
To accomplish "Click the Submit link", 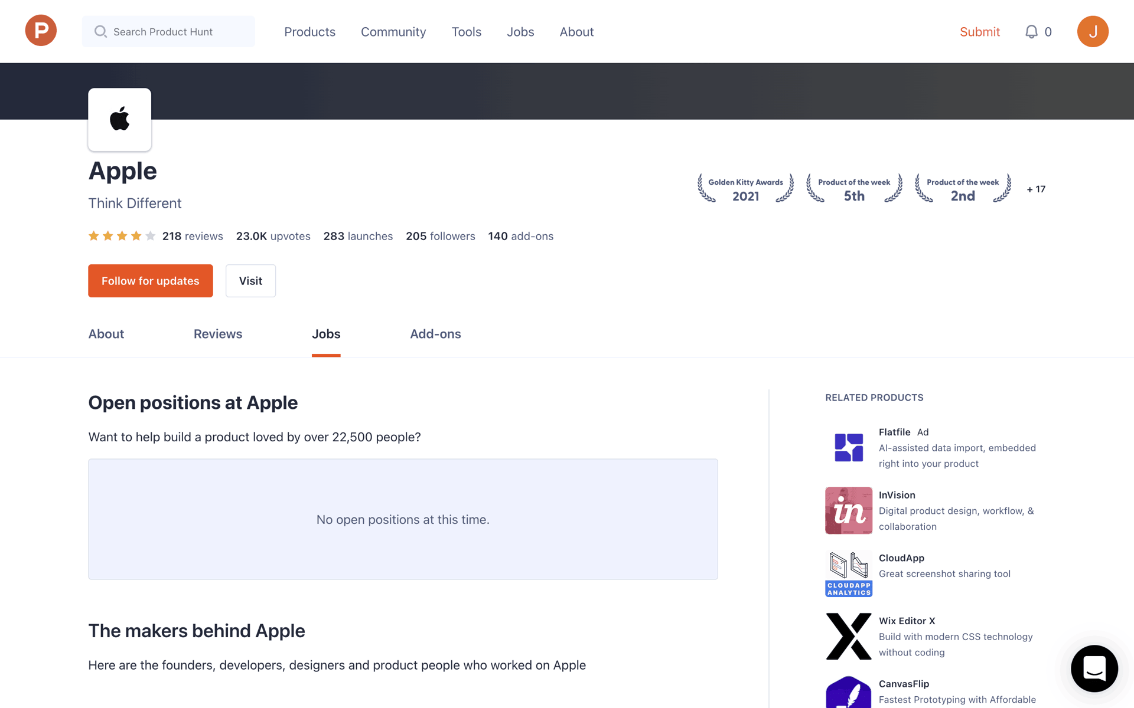I will pos(980,32).
